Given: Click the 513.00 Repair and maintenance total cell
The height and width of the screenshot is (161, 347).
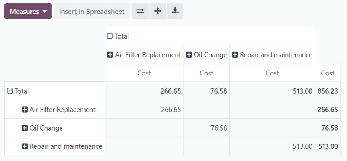Looking at the screenshot, I should 328,146.
